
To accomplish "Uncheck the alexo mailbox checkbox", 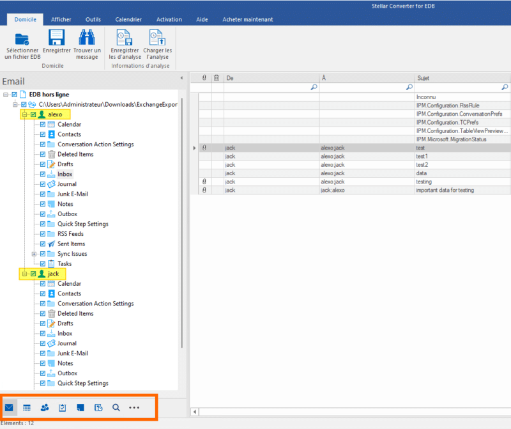I will click(x=33, y=114).
